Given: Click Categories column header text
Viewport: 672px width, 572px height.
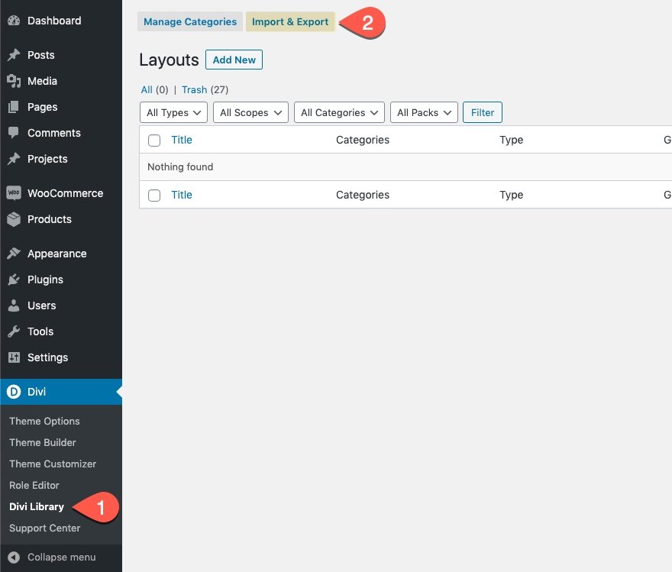Looking at the screenshot, I should [x=363, y=140].
